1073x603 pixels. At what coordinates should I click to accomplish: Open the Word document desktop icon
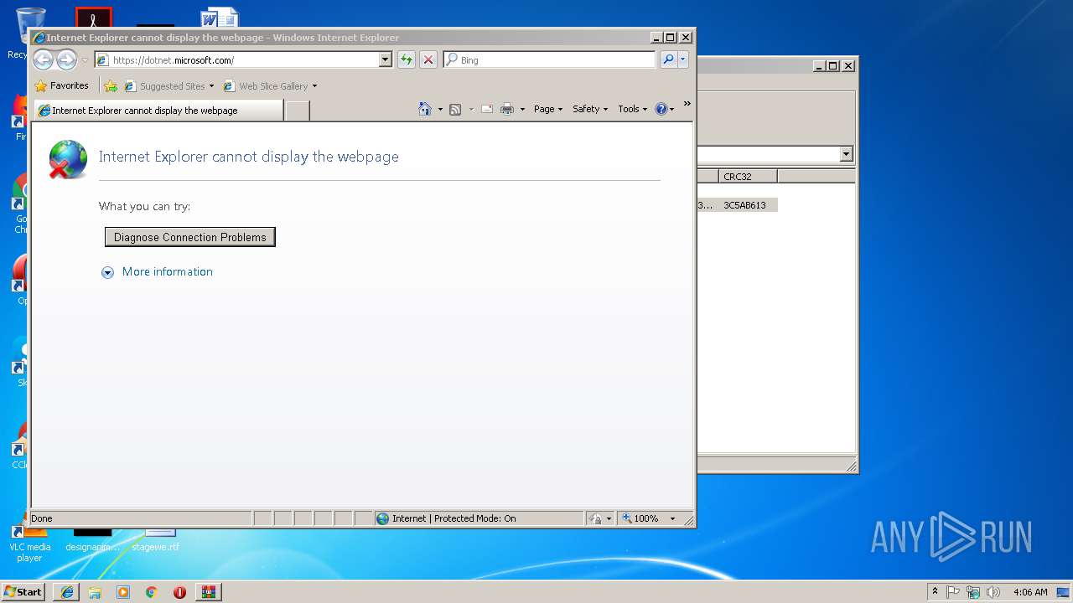coord(220,18)
